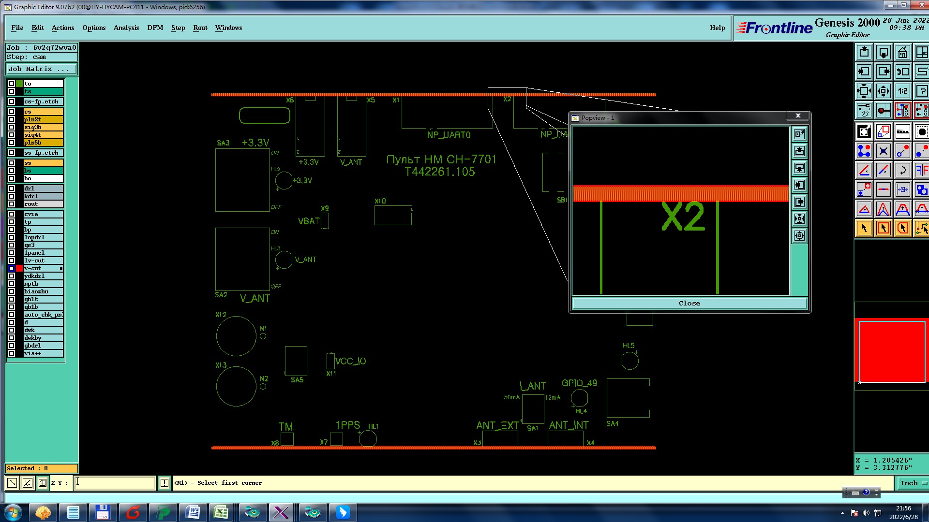Image resolution: width=929 pixels, height=522 pixels.
Task: Open Excel from the Windows taskbar
Action: coord(221,512)
